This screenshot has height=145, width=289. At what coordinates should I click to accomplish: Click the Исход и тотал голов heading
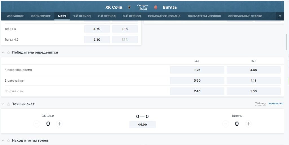pyautogui.click(x=30, y=140)
